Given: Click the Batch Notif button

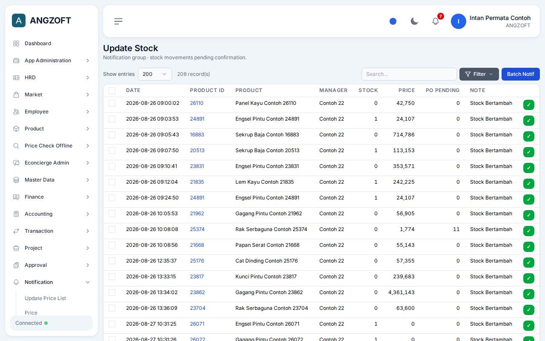Looking at the screenshot, I should click(x=520, y=74).
